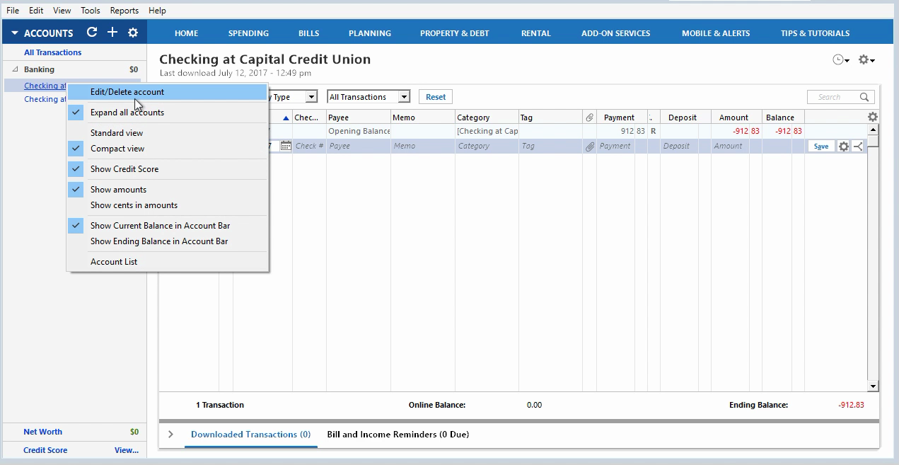Click the magnifier icon in the Search box

click(x=864, y=97)
